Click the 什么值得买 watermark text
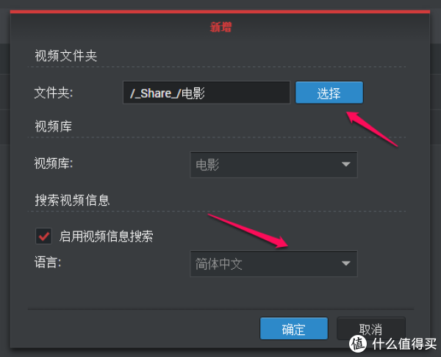Image resolution: width=441 pixels, height=357 pixels. (404, 344)
